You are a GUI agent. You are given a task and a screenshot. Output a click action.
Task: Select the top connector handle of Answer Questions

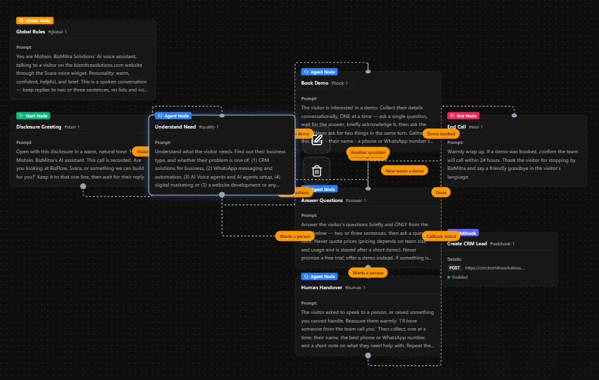click(368, 188)
